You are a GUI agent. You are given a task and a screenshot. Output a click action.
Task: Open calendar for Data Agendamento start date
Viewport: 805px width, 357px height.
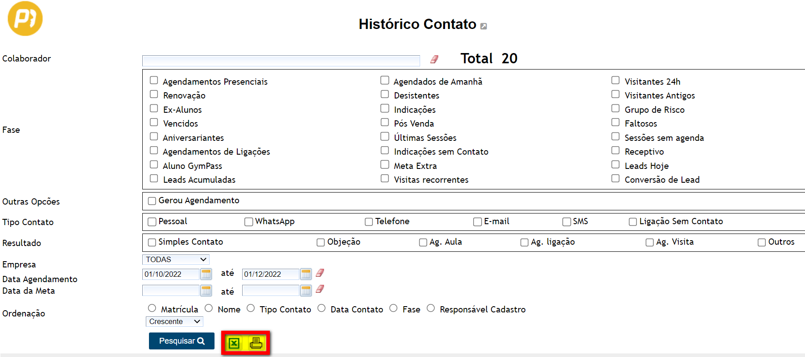pos(206,274)
